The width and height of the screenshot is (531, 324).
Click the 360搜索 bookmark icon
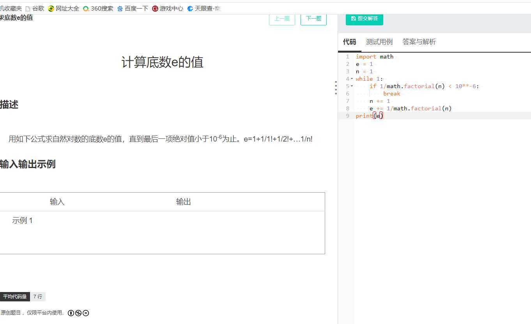pos(86,8)
